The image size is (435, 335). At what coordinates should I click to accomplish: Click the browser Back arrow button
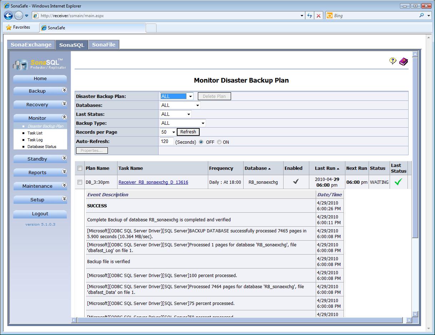click(9, 15)
